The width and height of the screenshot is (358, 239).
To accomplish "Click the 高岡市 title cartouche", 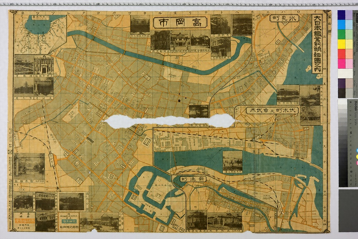I will (x=180, y=23).
